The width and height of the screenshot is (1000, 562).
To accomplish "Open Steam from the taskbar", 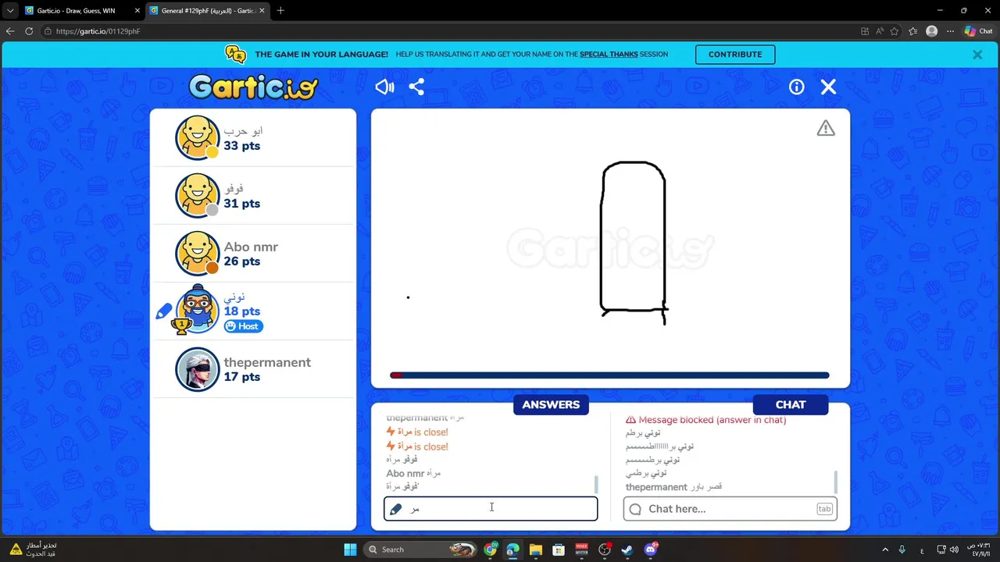I will point(627,550).
